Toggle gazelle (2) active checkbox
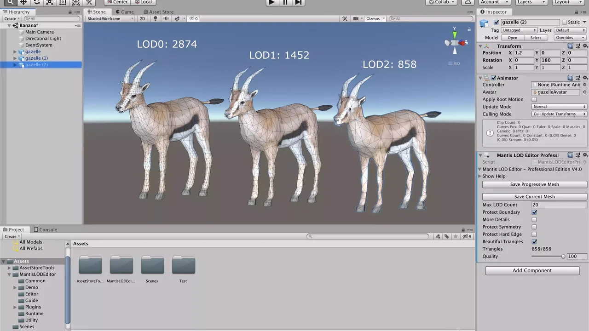589x331 pixels. point(496,22)
